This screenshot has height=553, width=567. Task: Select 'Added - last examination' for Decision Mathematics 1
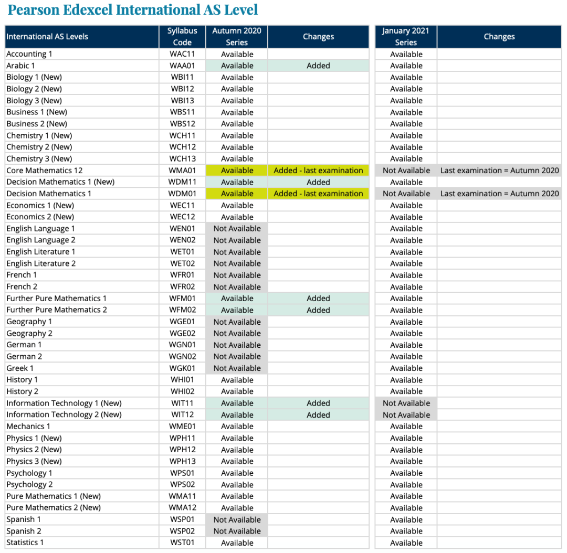318,194
